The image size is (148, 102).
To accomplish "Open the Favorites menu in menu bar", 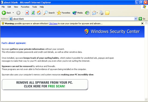I will point(25,7).
